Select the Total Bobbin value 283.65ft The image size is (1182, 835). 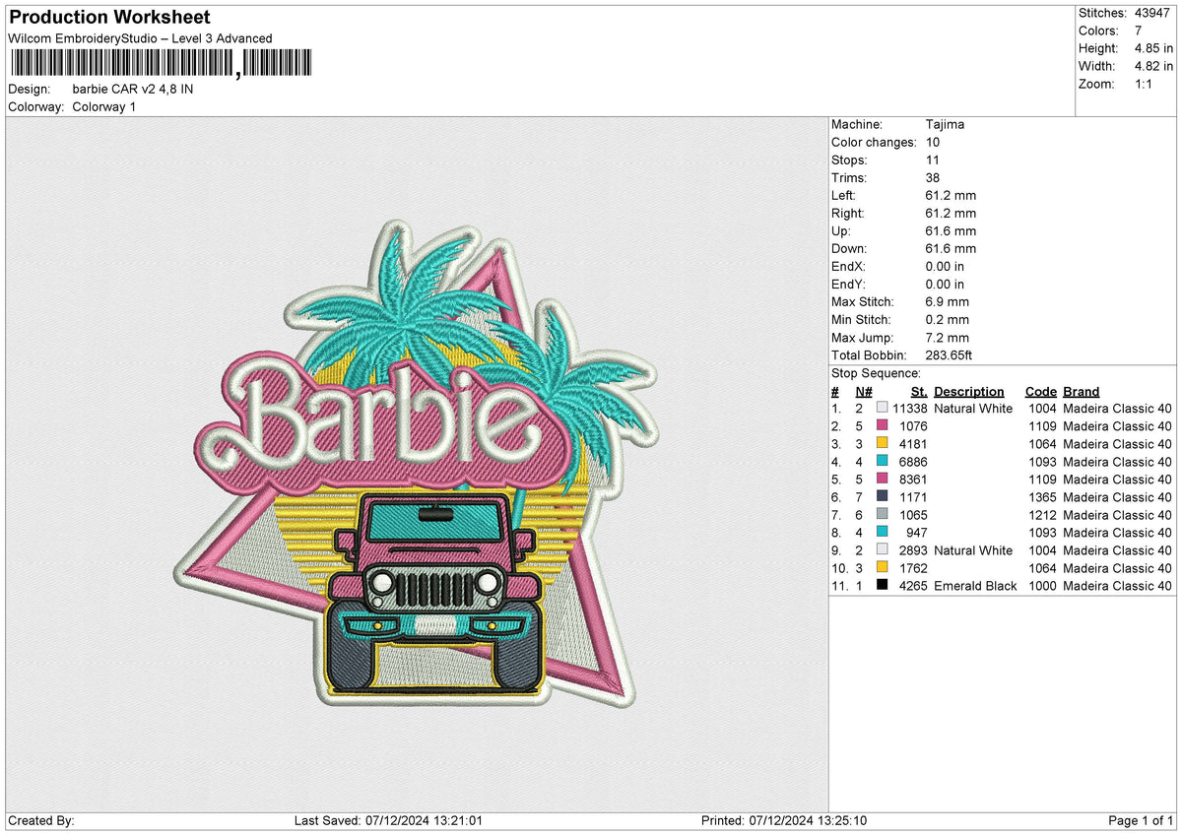click(x=950, y=354)
